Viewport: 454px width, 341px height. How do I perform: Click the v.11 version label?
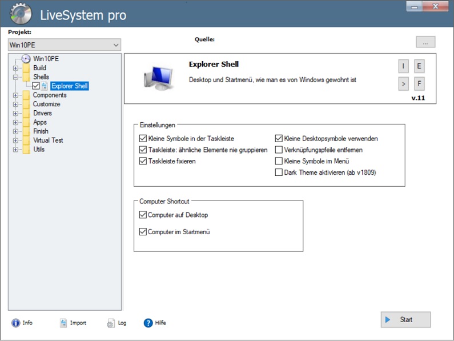click(x=418, y=98)
